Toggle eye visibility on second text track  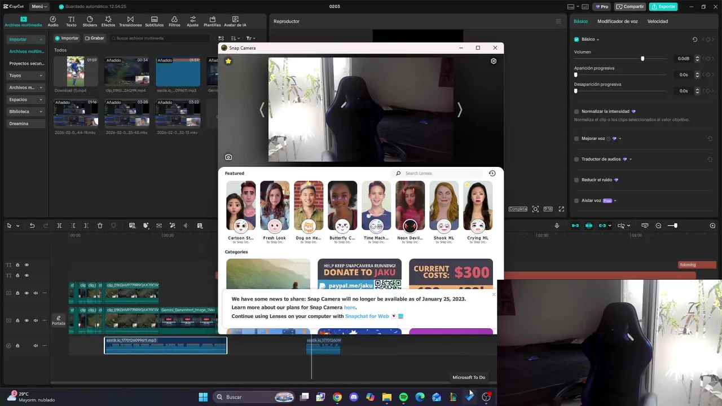pyautogui.click(x=27, y=275)
